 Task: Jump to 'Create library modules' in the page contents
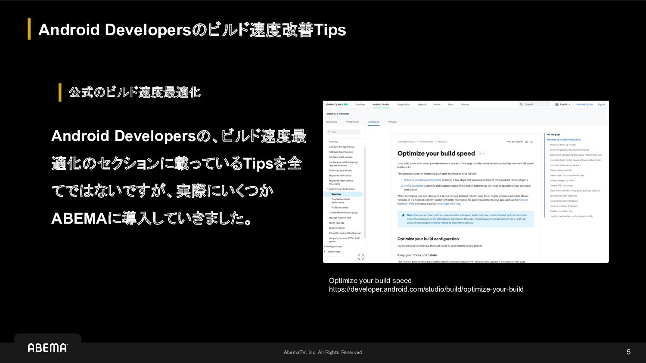coord(561,170)
